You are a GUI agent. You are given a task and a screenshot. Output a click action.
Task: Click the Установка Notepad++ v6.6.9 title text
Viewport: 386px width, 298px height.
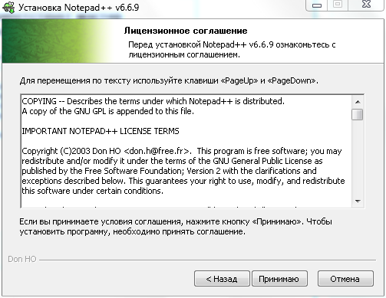[x=79, y=8]
